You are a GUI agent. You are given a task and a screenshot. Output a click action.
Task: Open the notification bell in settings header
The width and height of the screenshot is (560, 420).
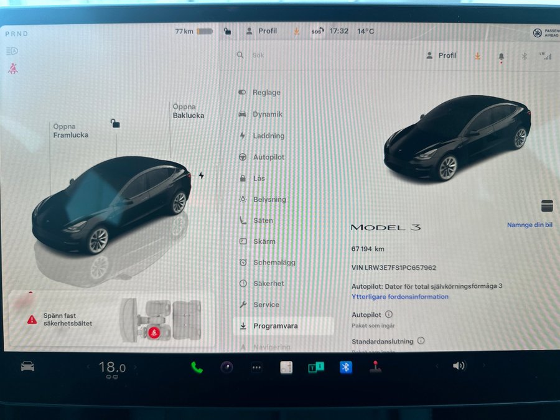tap(501, 56)
